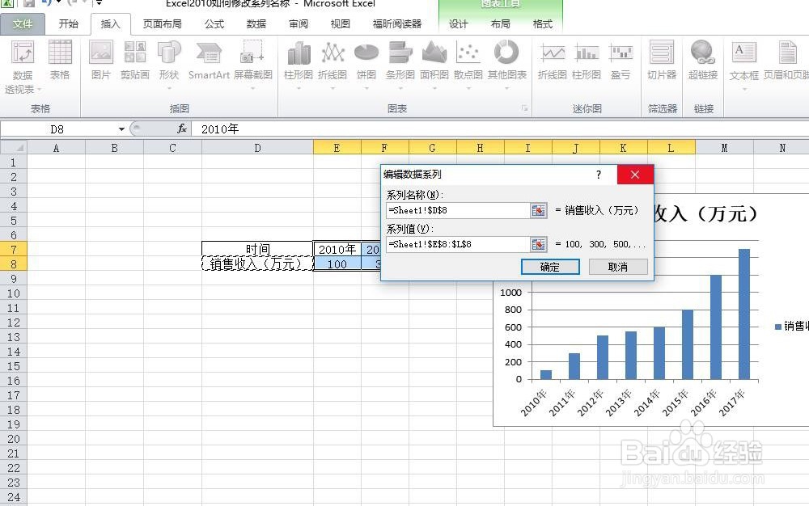Open the 文件 menu
This screenshot has height=506, width=809.
tap(23, 23)
